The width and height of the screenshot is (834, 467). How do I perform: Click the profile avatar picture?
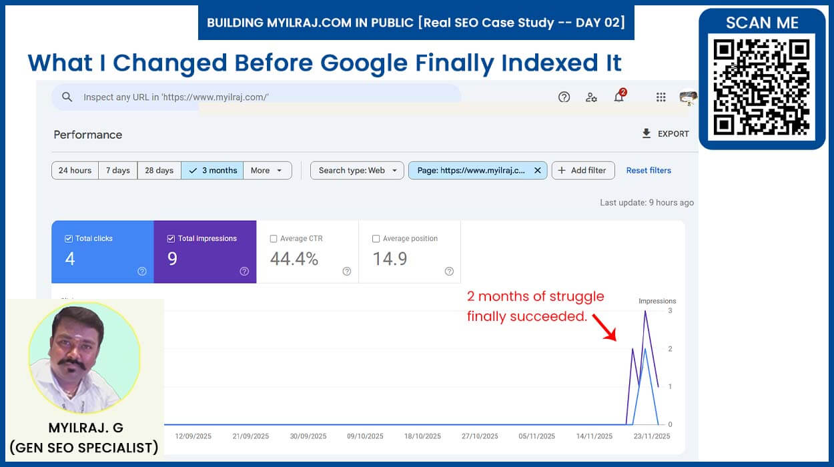tap(687, 97)
